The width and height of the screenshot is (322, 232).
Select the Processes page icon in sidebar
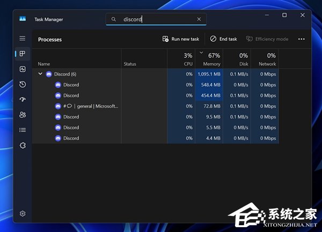pyautogui.click(x=23, y=54)
